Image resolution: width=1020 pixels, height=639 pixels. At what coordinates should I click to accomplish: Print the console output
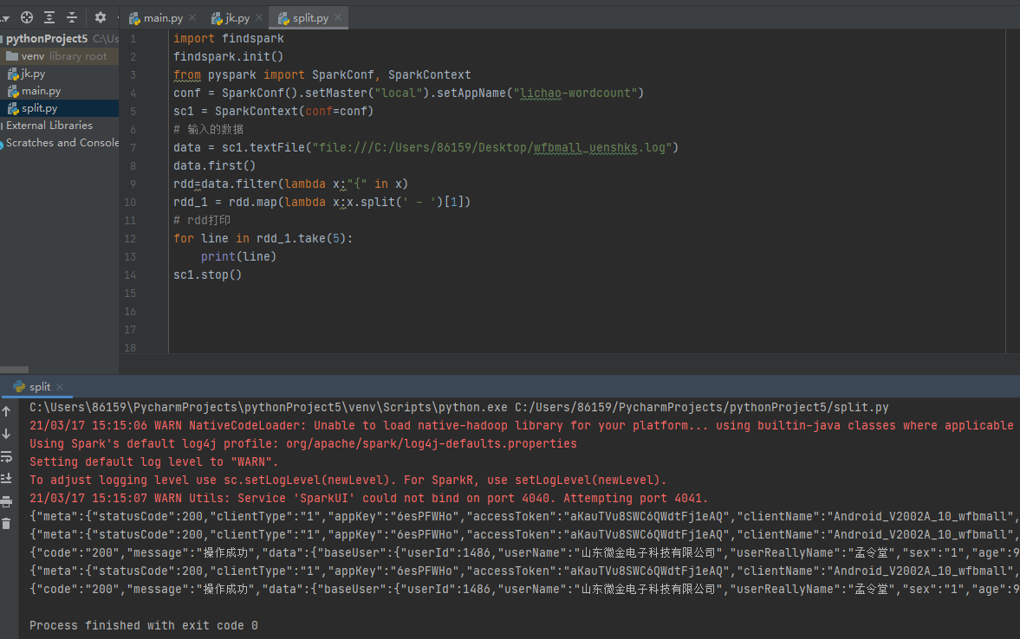click(x=7, y=501)
